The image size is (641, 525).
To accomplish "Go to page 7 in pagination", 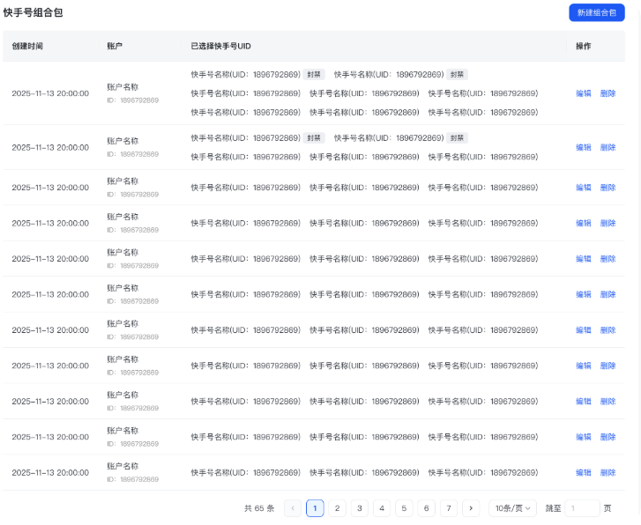I will click(x=449, y=508).
